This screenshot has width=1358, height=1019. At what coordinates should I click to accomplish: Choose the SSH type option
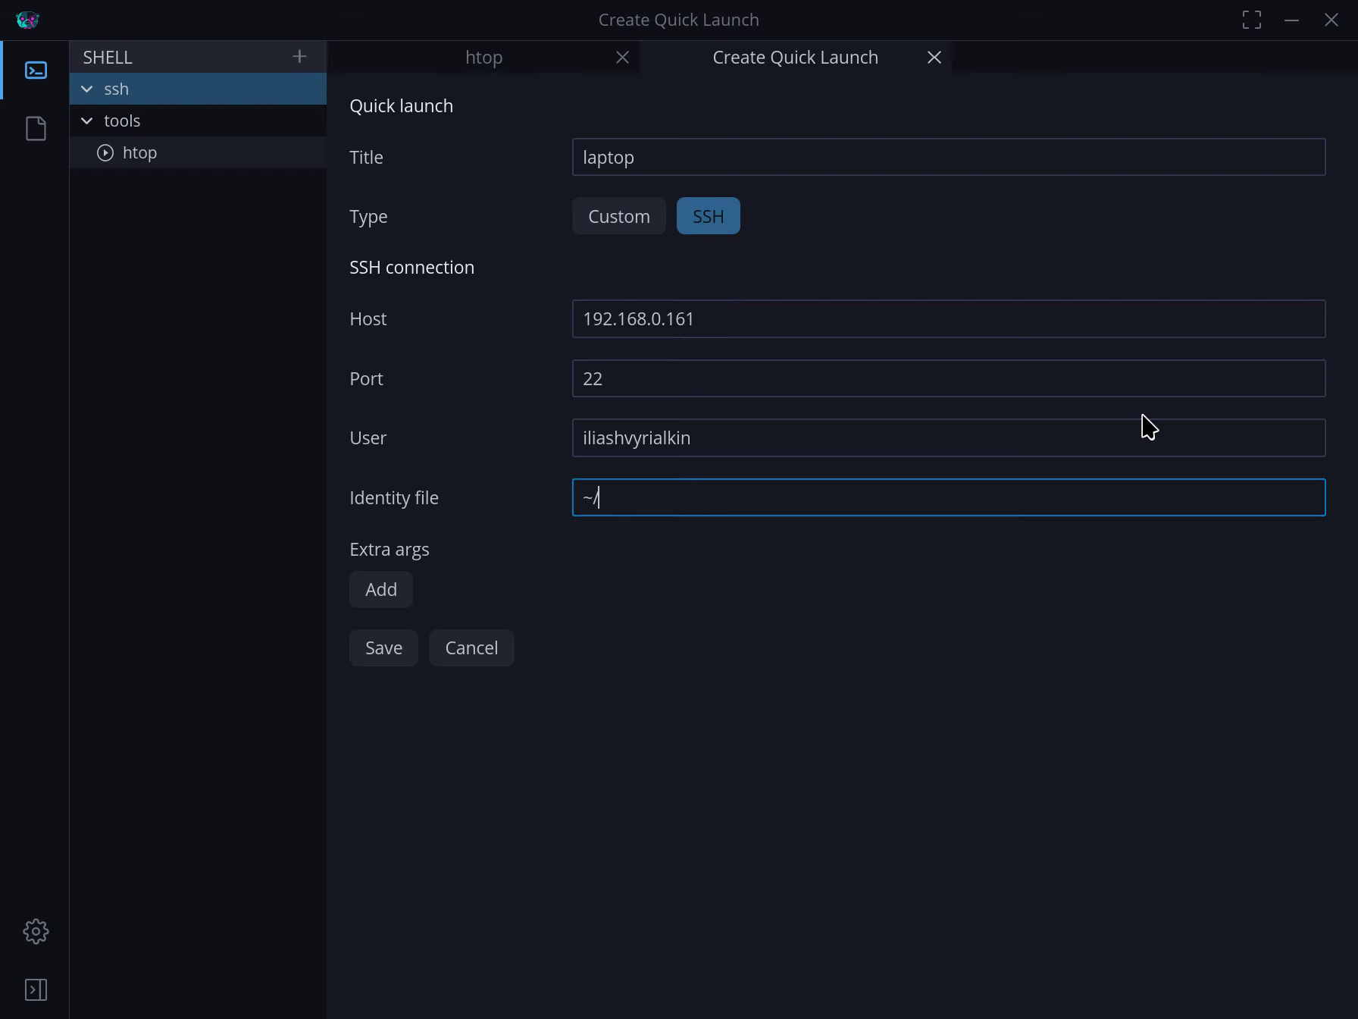708,216
